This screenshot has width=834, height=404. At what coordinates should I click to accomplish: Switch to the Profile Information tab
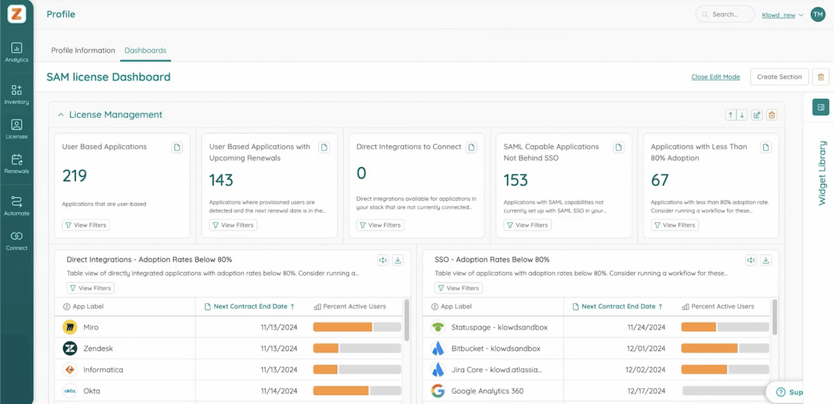click(83, 50)
